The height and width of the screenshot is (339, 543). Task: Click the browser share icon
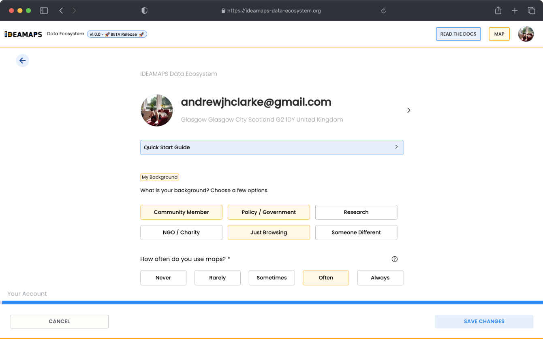tap(498, 11)
